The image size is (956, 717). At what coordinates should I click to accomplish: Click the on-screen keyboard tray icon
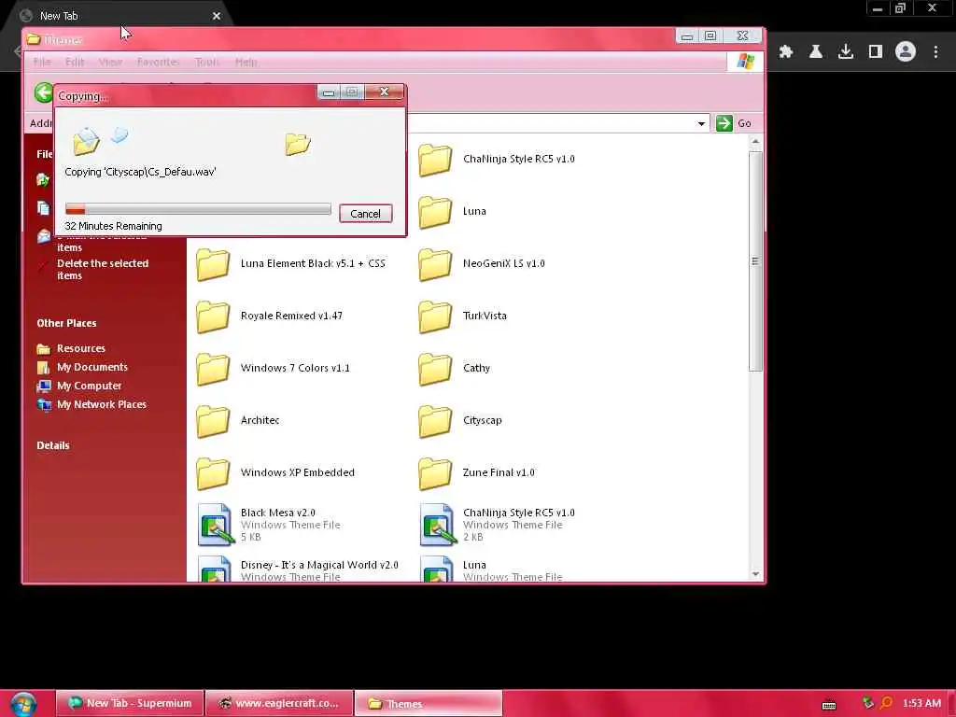(x=829, y=704)
